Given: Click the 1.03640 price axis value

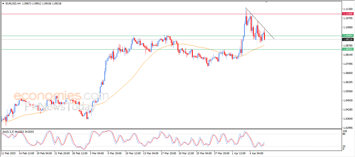Looking at the screenshot, I should [348, 119].
